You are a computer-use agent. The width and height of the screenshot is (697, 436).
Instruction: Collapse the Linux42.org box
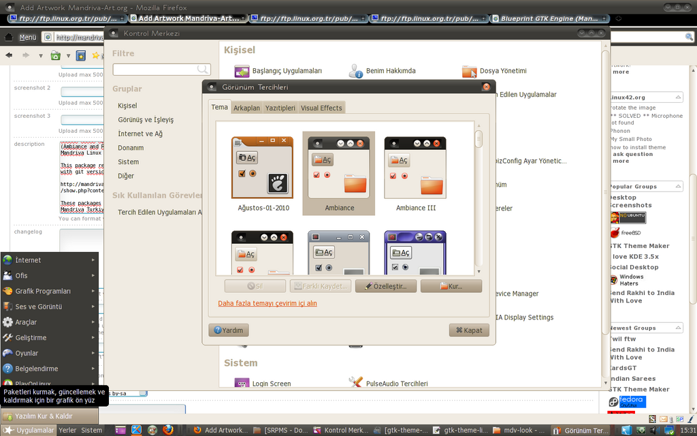tap(679, 97)
